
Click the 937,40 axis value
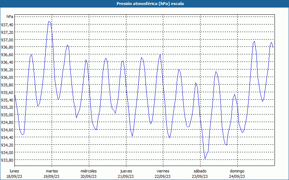pyautogui.click(x=7, y=24)
